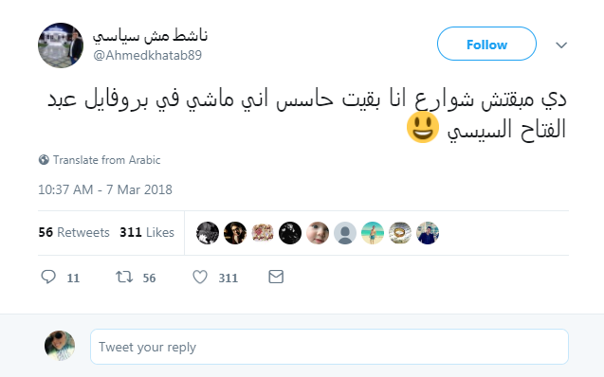Click the reply speech bubble icon

pyautogui.click(x=48, y=277)
